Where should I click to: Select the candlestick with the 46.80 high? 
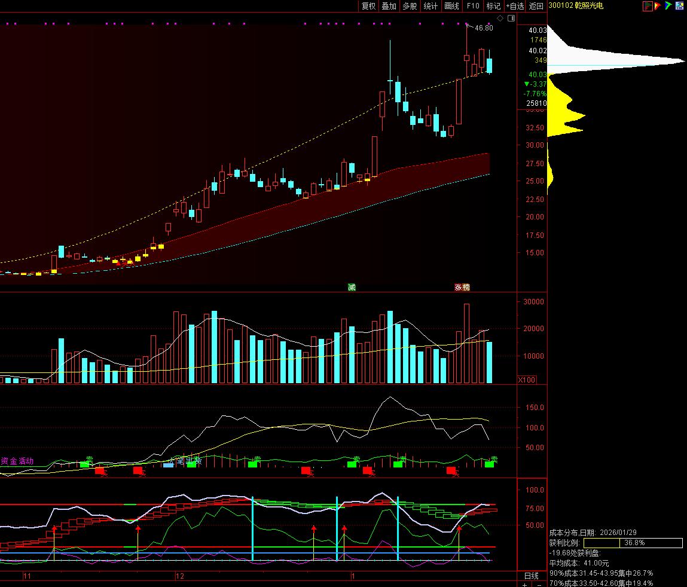tap(466, 50)
